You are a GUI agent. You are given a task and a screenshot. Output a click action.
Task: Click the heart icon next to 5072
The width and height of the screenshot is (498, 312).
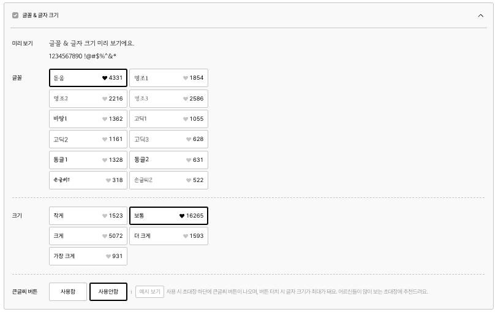coord(105,237)
